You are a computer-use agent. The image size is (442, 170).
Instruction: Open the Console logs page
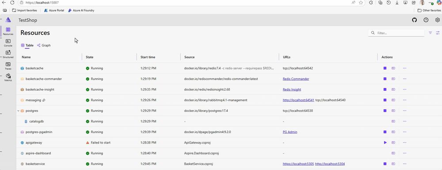(8, 43)
